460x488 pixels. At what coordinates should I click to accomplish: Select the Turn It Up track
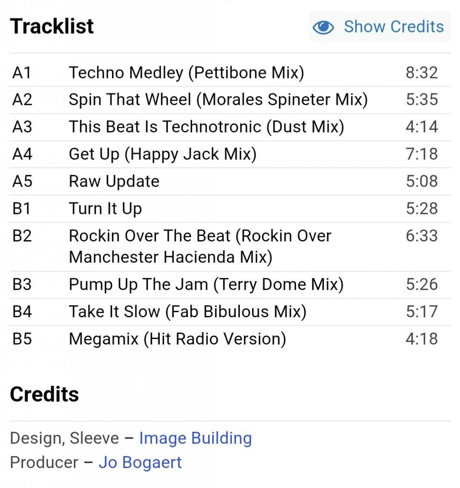pyautogui.click(x=105, y=209)
